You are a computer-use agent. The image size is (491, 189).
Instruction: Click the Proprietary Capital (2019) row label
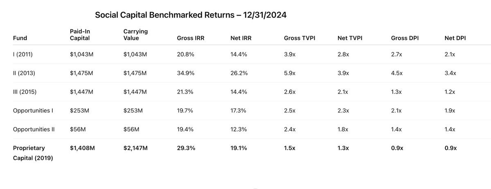34,153
